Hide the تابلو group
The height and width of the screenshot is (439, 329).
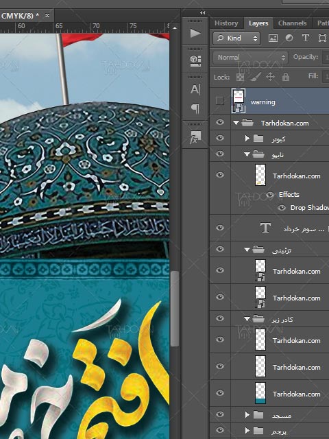tap(220, 154)
